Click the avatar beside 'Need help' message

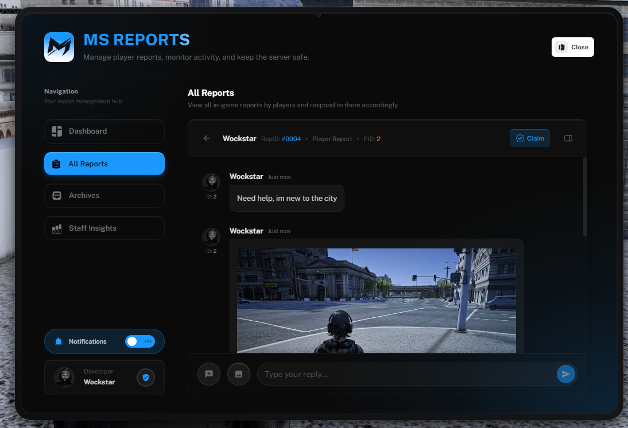211,182
